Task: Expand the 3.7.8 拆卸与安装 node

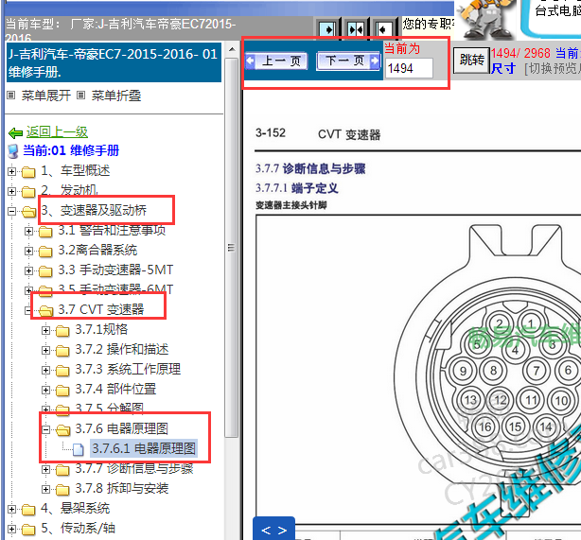Action: coord(45,489)
